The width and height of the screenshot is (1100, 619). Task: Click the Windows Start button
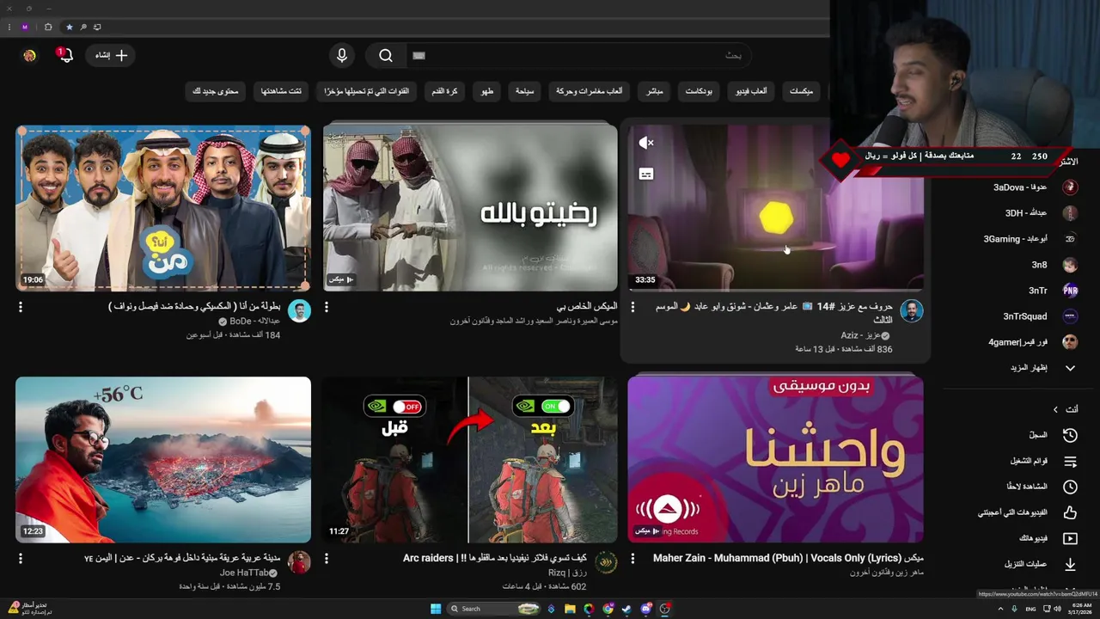tap(436, 609)
